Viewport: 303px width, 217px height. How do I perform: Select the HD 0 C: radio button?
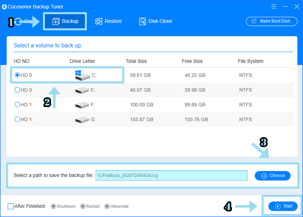[x=17, y=75]
